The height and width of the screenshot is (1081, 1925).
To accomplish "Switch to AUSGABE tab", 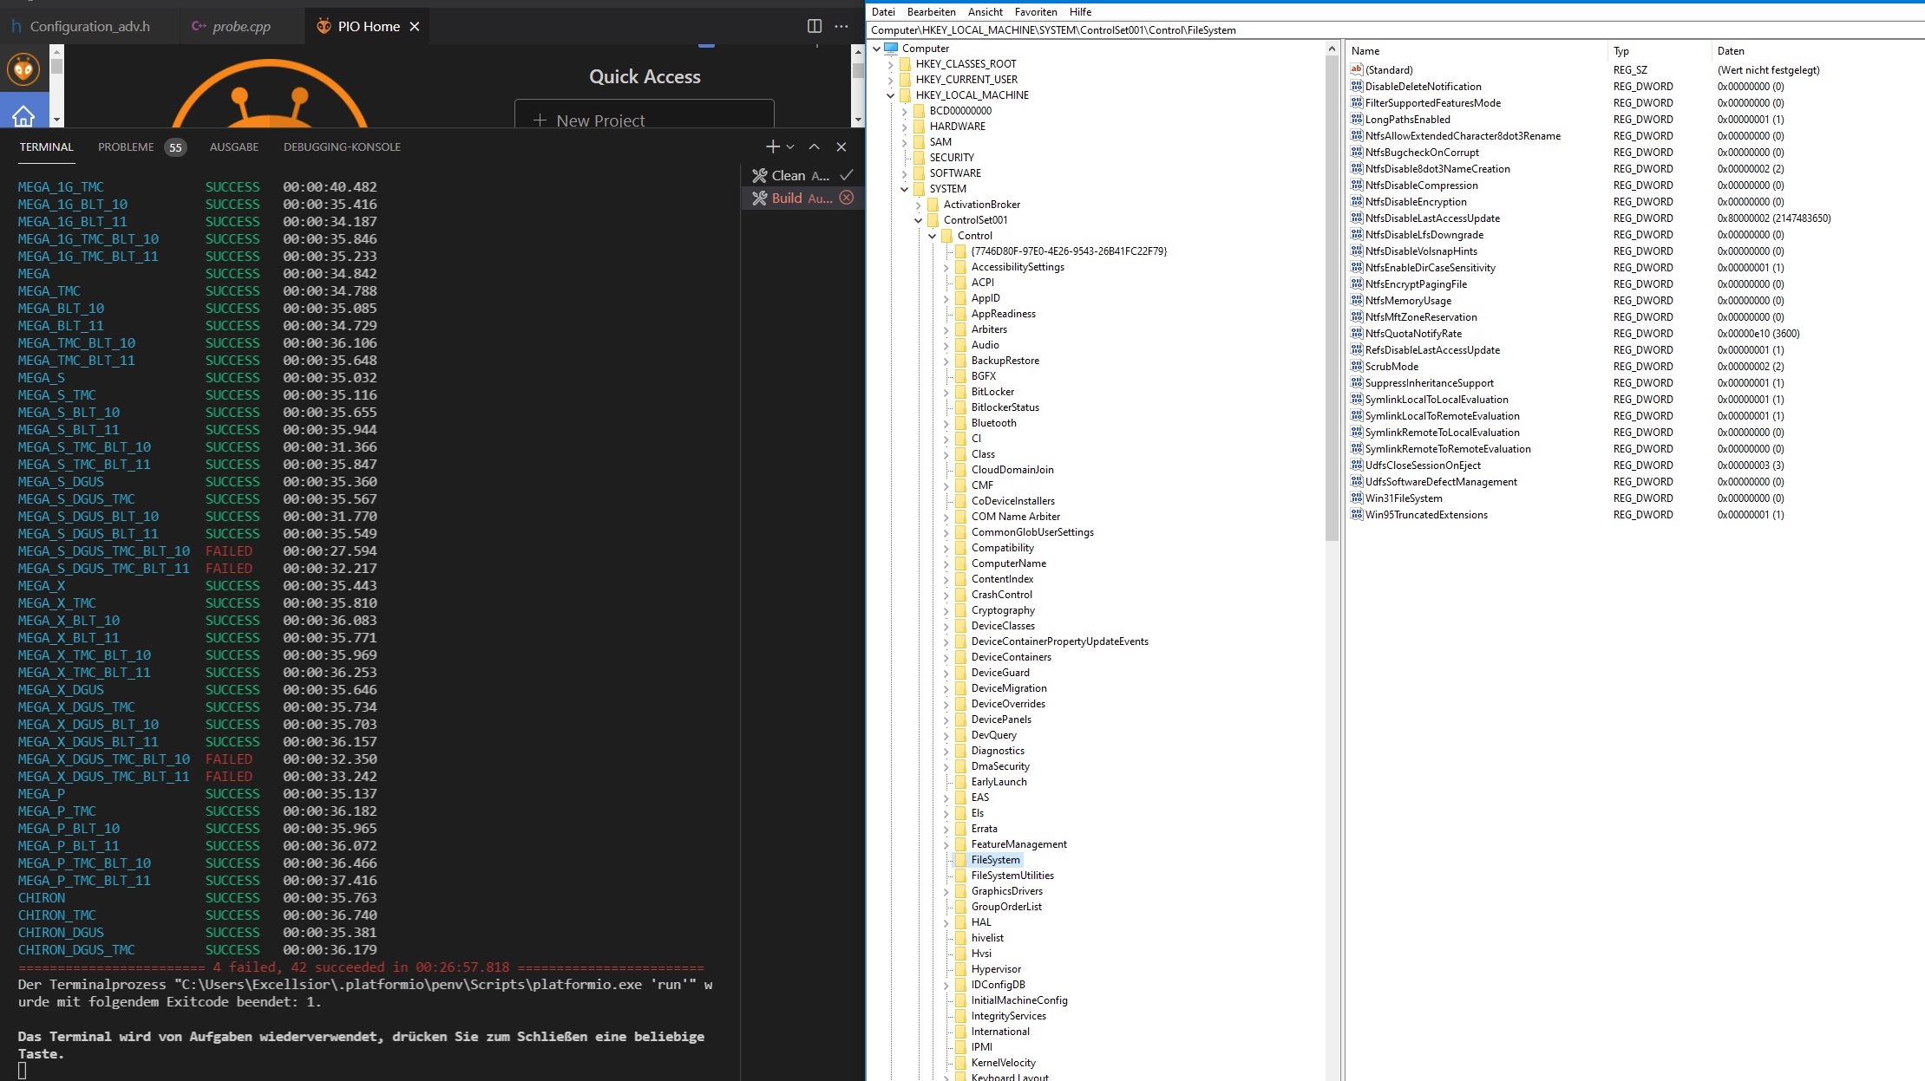I will [x=234, y=147].
